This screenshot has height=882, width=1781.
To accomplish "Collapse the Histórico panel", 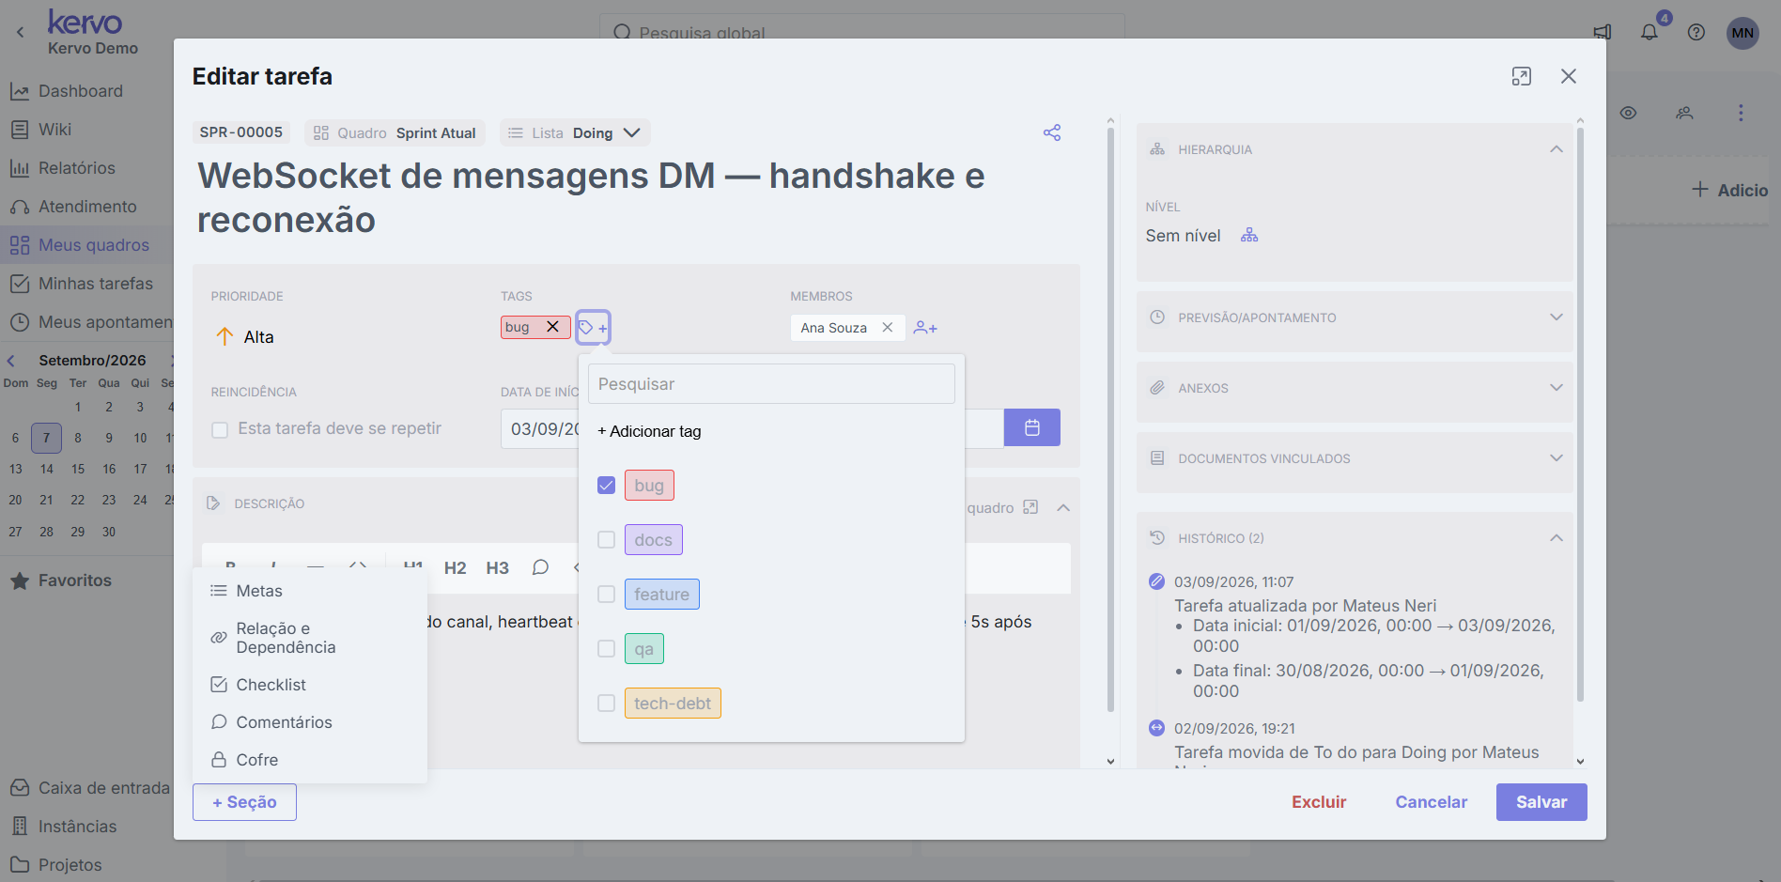I will (1556, 538).
